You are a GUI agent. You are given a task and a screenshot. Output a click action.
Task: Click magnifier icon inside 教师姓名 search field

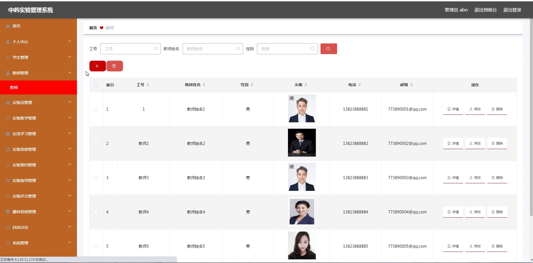click(x=238, y=48)
